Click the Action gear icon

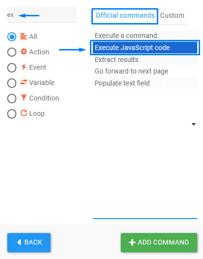point(24,52)
